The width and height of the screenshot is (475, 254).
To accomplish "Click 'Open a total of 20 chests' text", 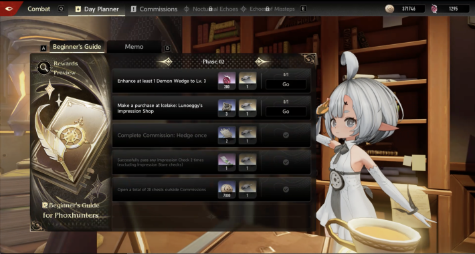I will [x=161, y=190].
